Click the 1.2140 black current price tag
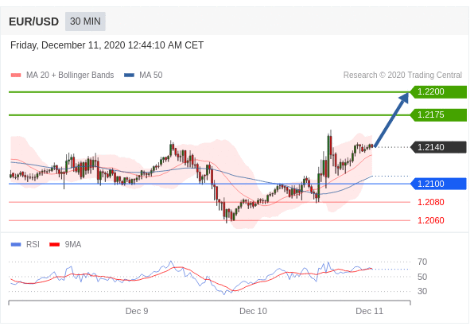Viewport: 474px width, 330px height. click(438, 147)
